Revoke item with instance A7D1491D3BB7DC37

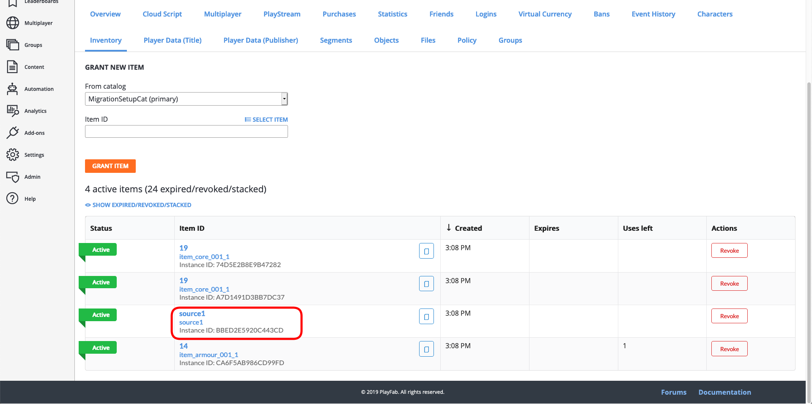(730, 284)
